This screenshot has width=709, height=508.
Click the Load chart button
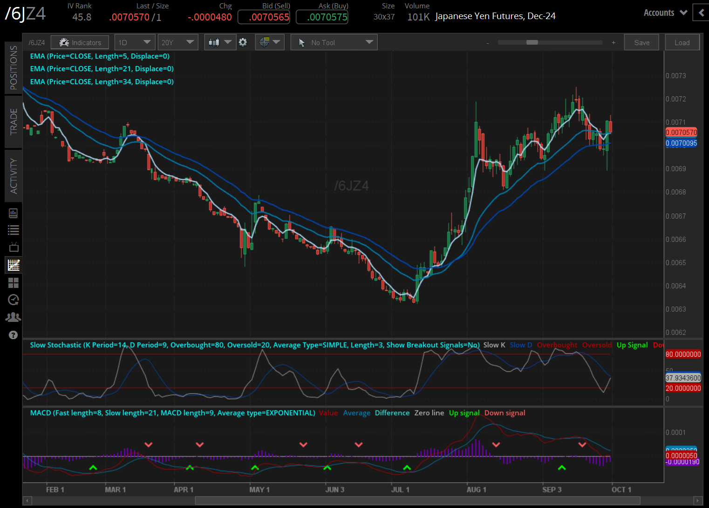click(682, 42)
